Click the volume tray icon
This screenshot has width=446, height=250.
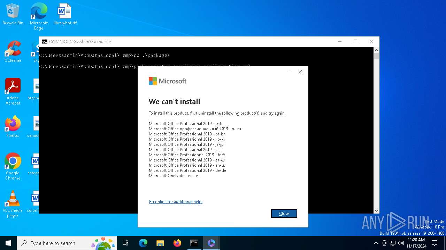click(401, 243)
